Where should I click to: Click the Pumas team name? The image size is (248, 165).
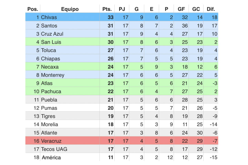click(49, 108)
